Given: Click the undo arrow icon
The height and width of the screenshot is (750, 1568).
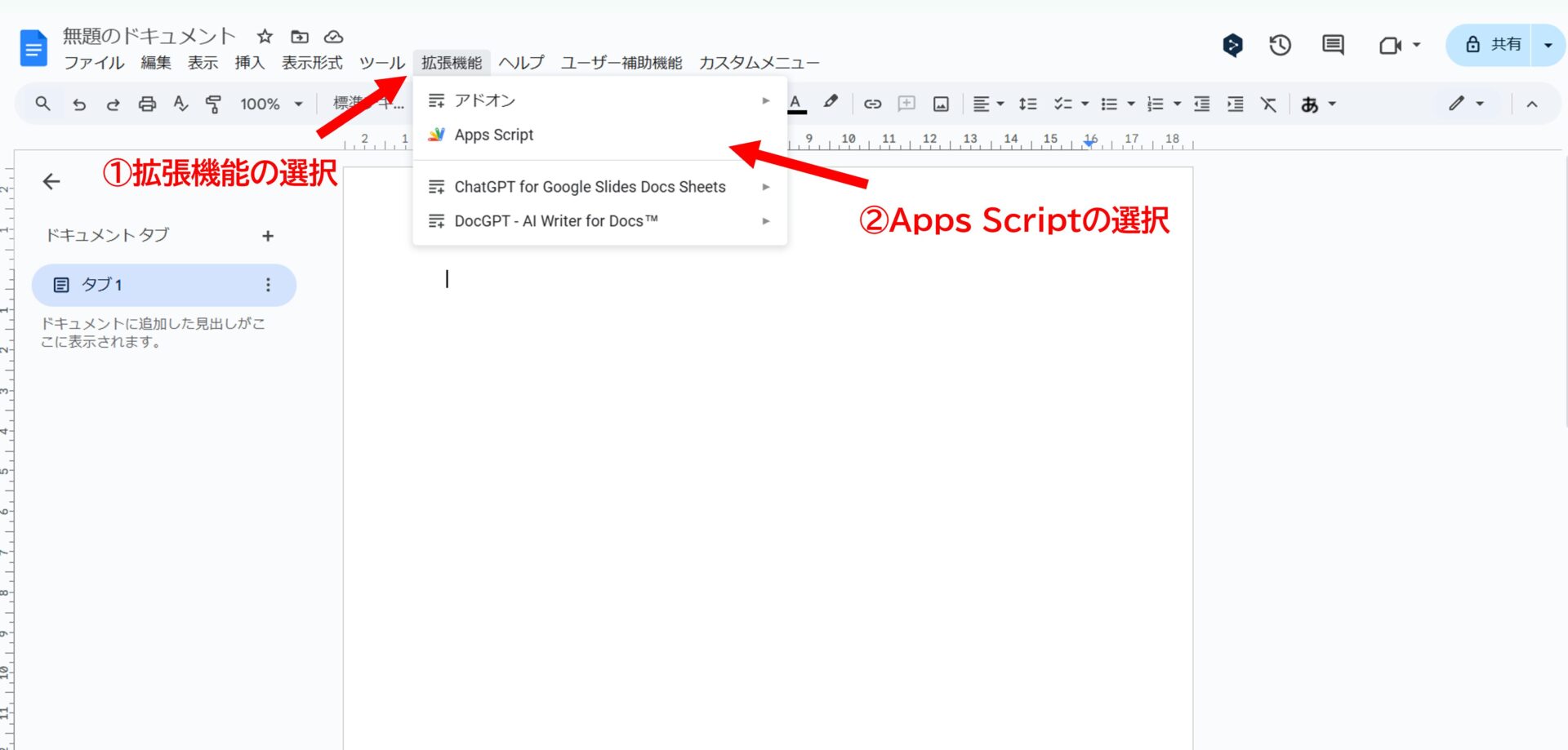Looking at the screenshot, I should [79, 104].
